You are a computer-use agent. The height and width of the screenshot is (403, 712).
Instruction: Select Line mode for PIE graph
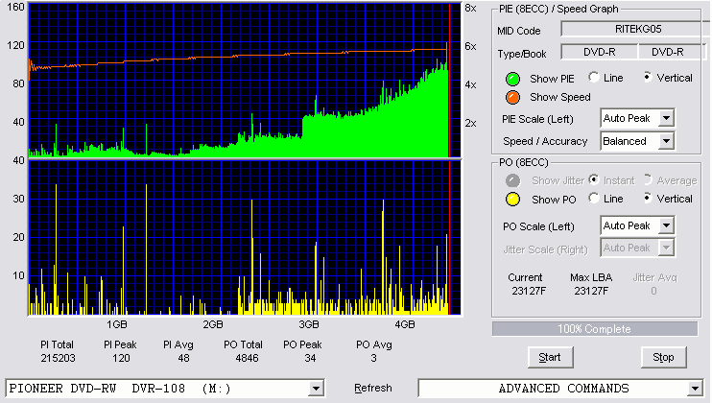click(x=593, y=77)
